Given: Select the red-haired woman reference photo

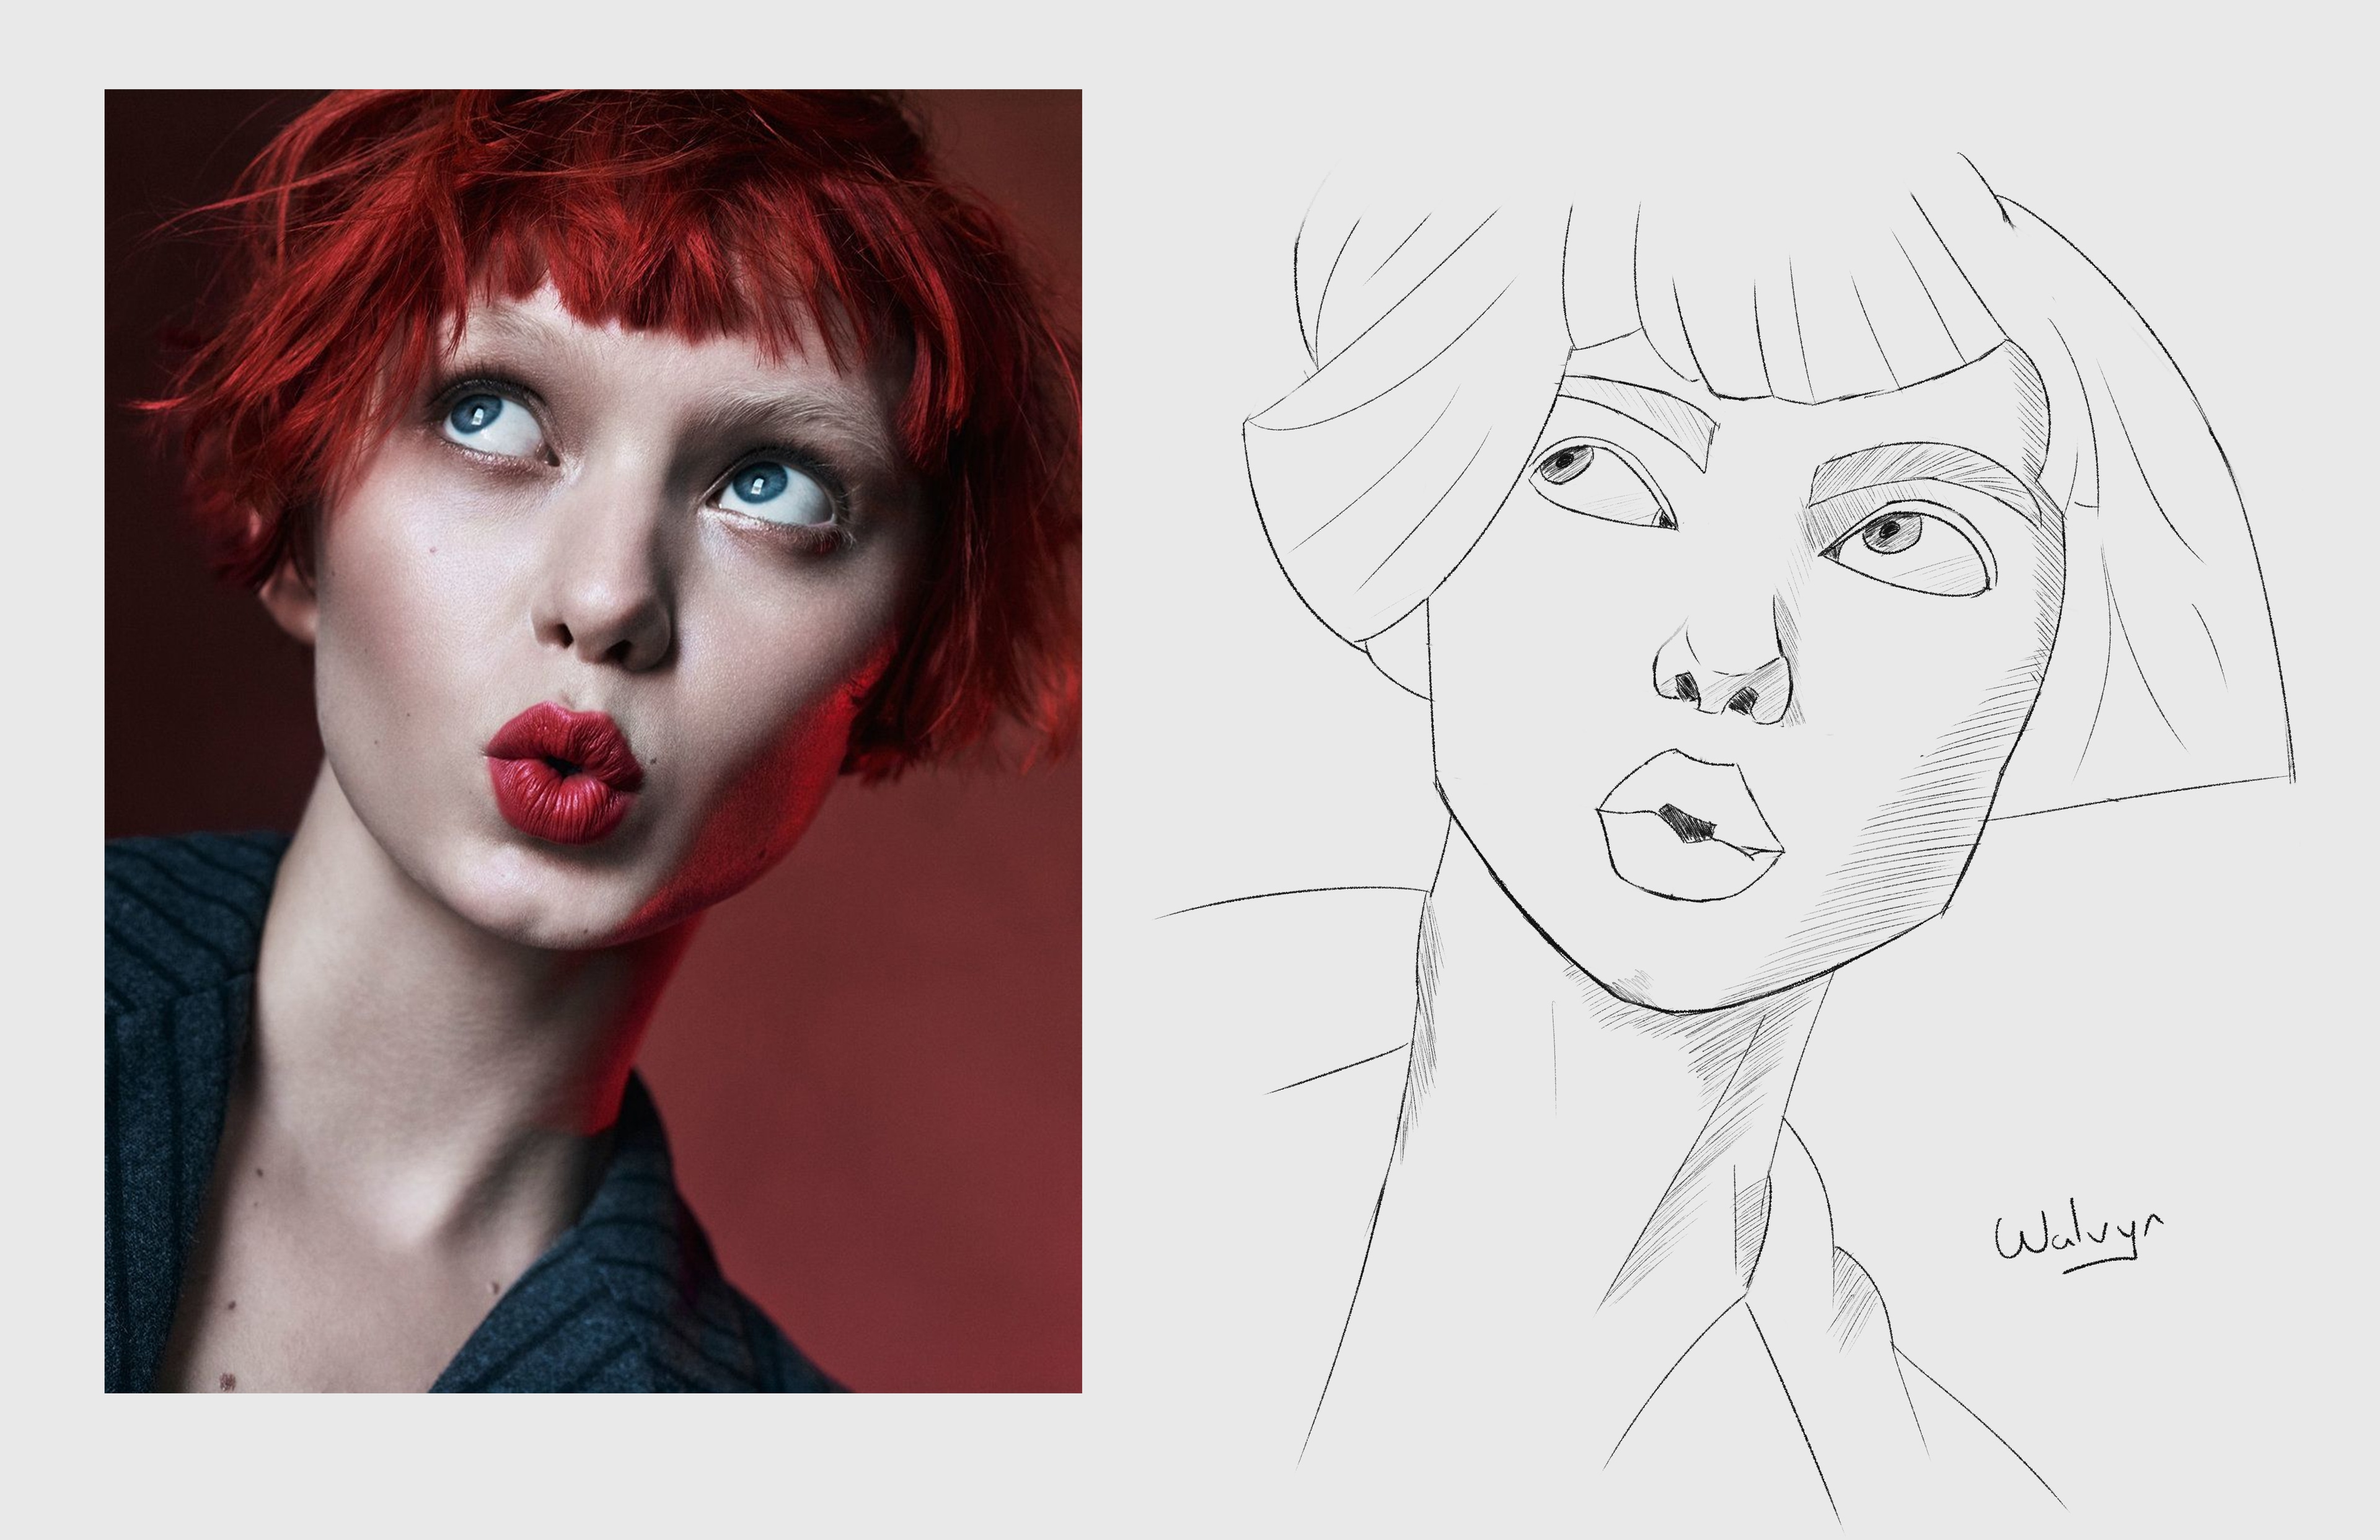Looking at the screenshot, I should click(593, 741).
